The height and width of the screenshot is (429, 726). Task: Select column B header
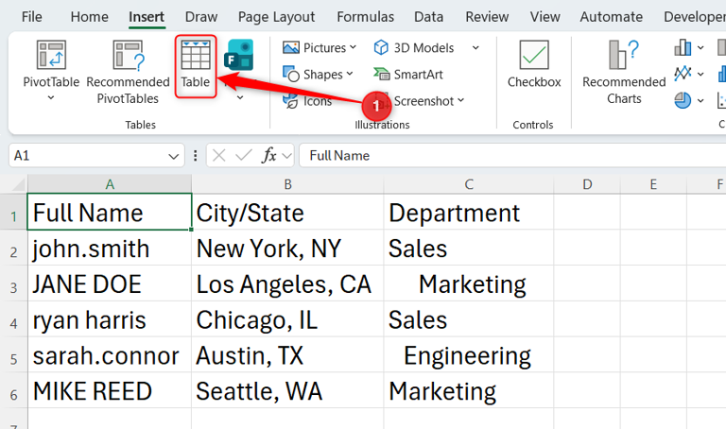287,184
